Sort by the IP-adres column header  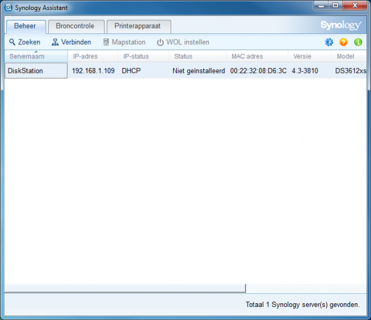tap(93, 56)
